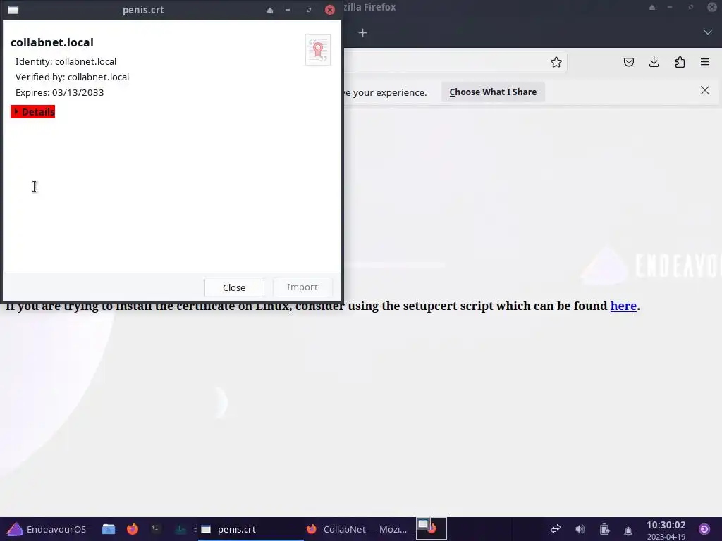Switch to CollabNet Mozilla Firefox taskbar entry
Image resolution: width=722 pixels, height=541 pixels.
(x=357, y=529)
